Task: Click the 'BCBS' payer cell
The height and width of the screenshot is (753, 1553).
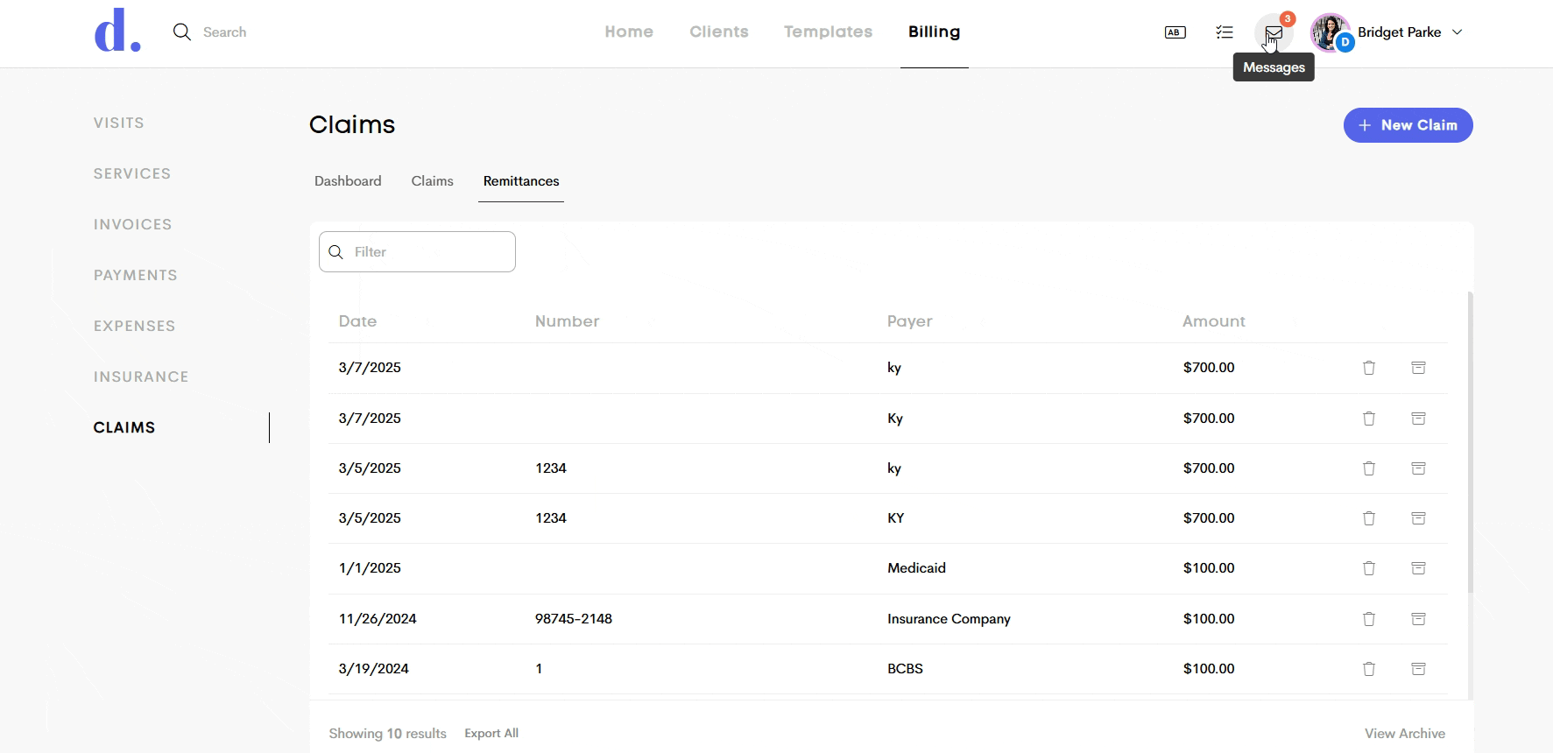Action: click(x=905, y=669)
